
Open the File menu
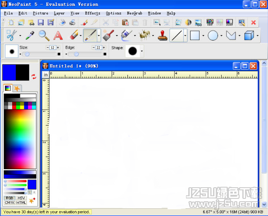tap(8, 13)
